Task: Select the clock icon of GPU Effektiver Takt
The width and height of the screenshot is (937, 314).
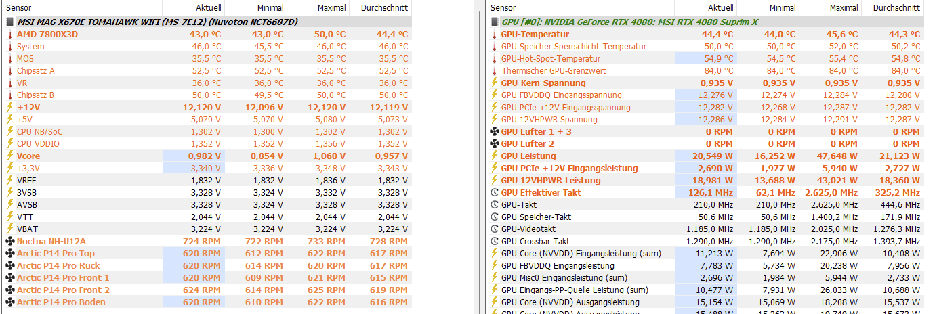Action: (x=494, y=192)
